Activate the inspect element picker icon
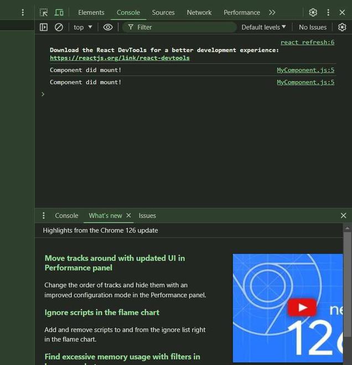This screenshot has height=365, width=352. (44, 12)
